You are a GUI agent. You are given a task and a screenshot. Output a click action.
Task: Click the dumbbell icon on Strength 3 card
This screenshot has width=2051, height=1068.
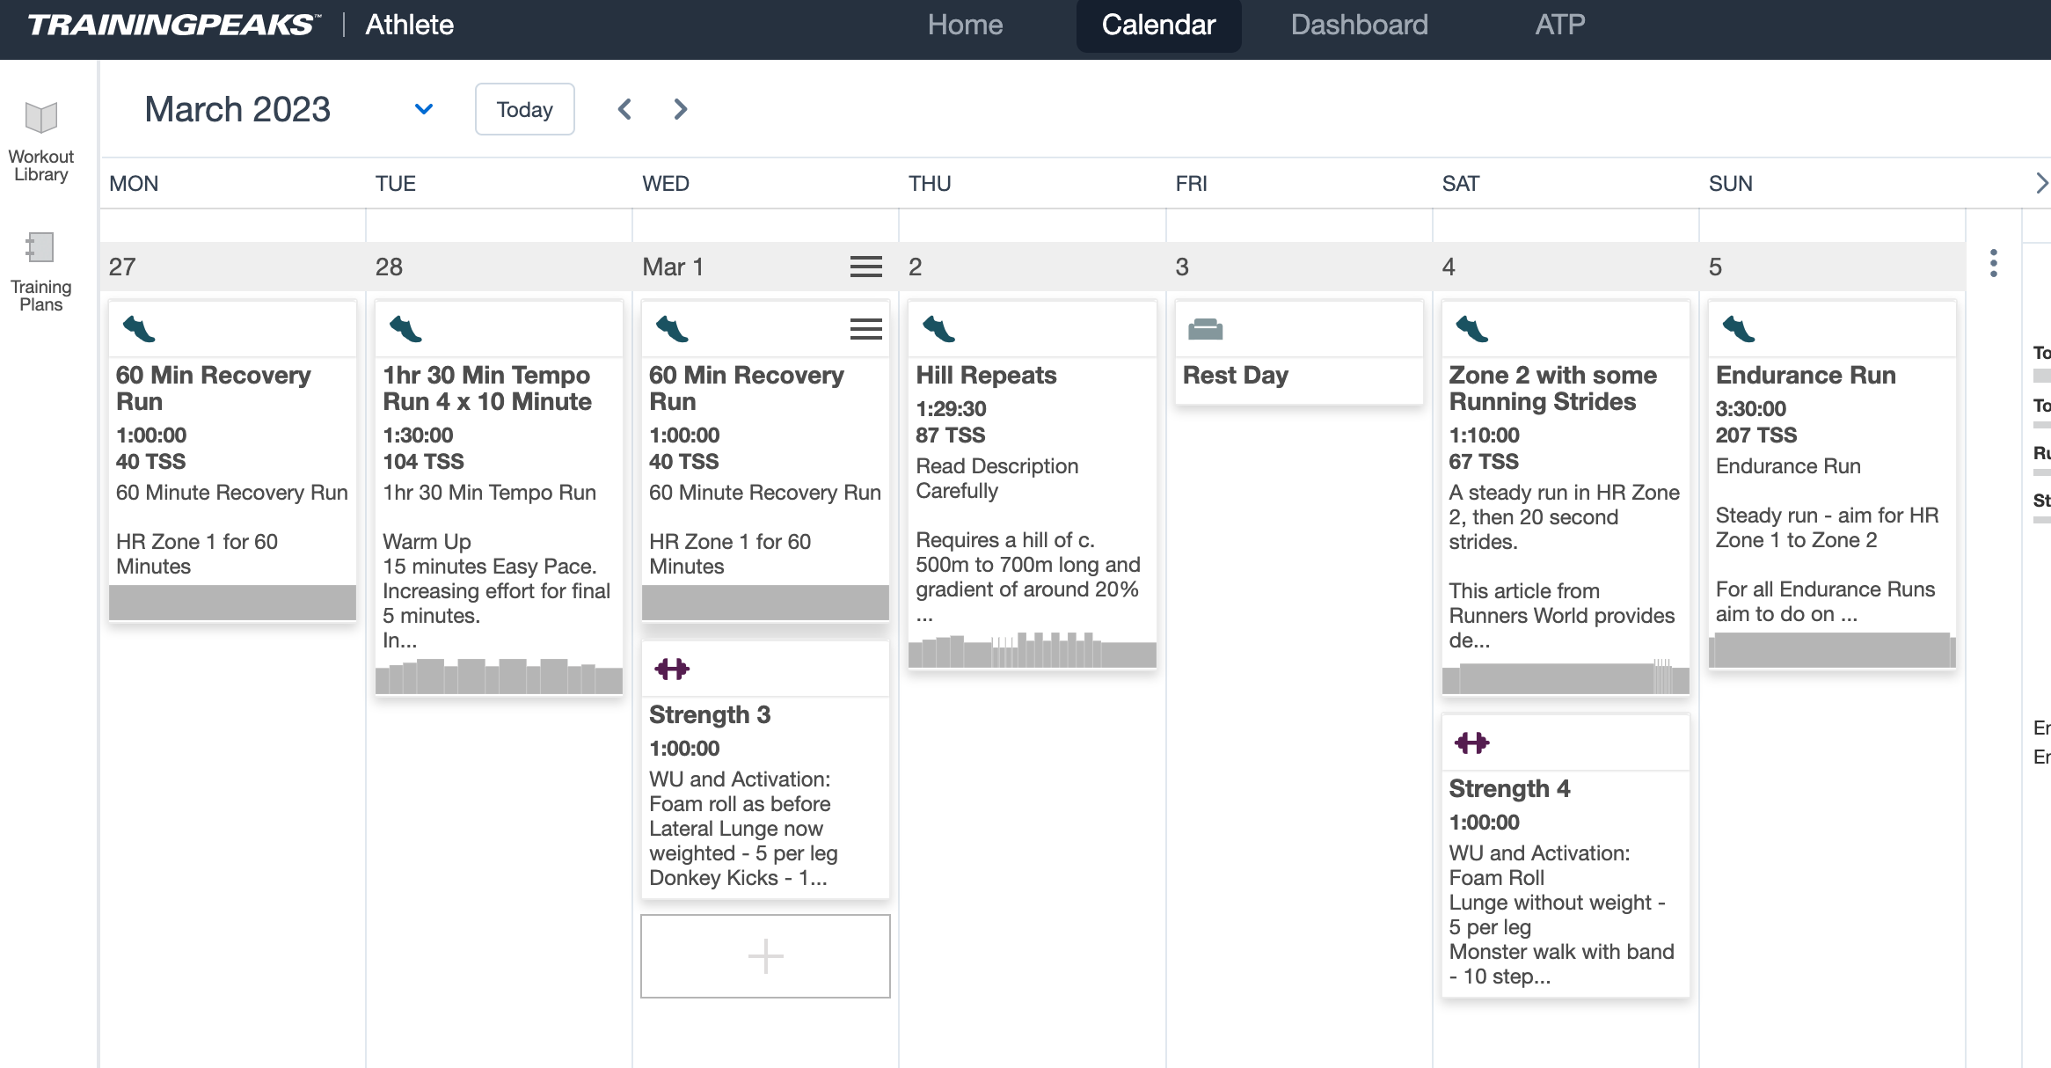point(672,669)
